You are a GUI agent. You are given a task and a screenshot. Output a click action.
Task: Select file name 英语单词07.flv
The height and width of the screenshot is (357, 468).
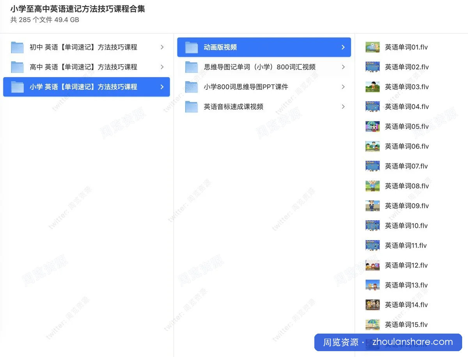(406, 166)
